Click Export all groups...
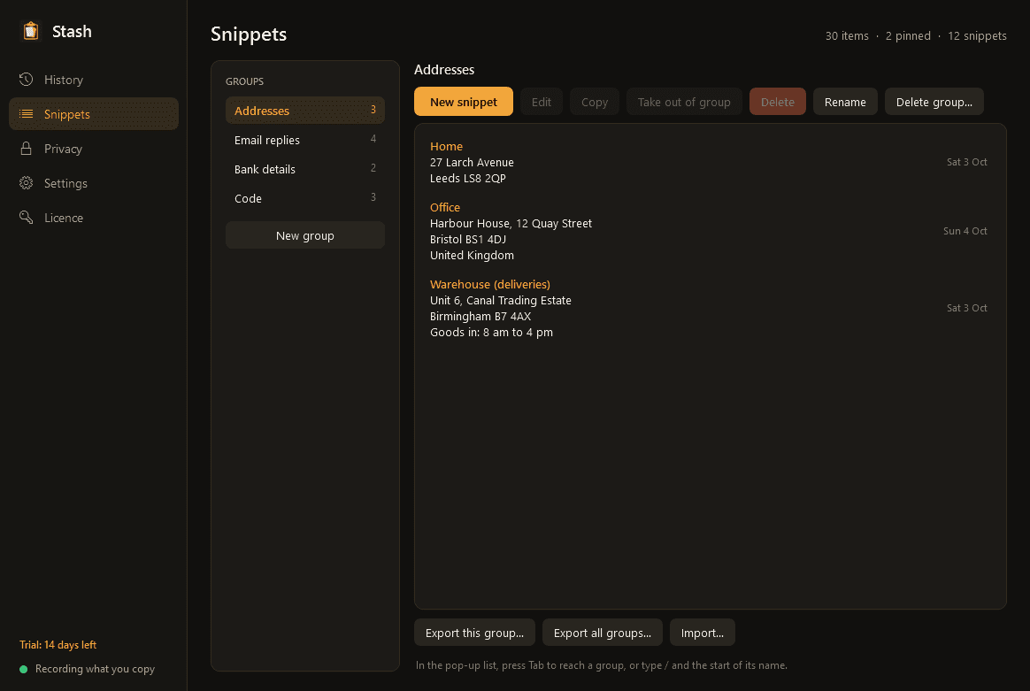The image size is (1030, 691). 603,633
